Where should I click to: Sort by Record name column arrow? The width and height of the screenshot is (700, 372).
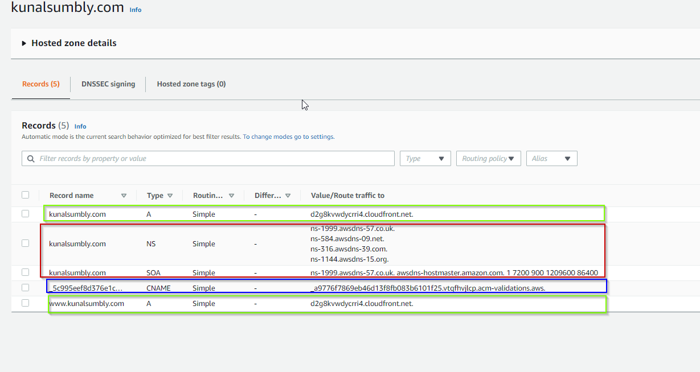(124, 196)
